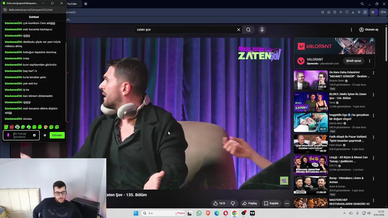Bookmark page with heart icon

(347, 12)
